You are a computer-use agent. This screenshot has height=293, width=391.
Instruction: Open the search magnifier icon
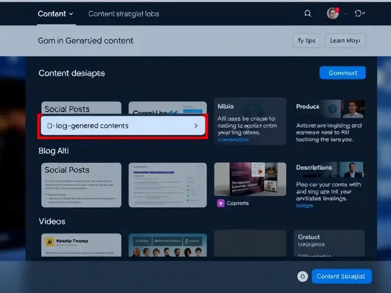click(308, 13)
